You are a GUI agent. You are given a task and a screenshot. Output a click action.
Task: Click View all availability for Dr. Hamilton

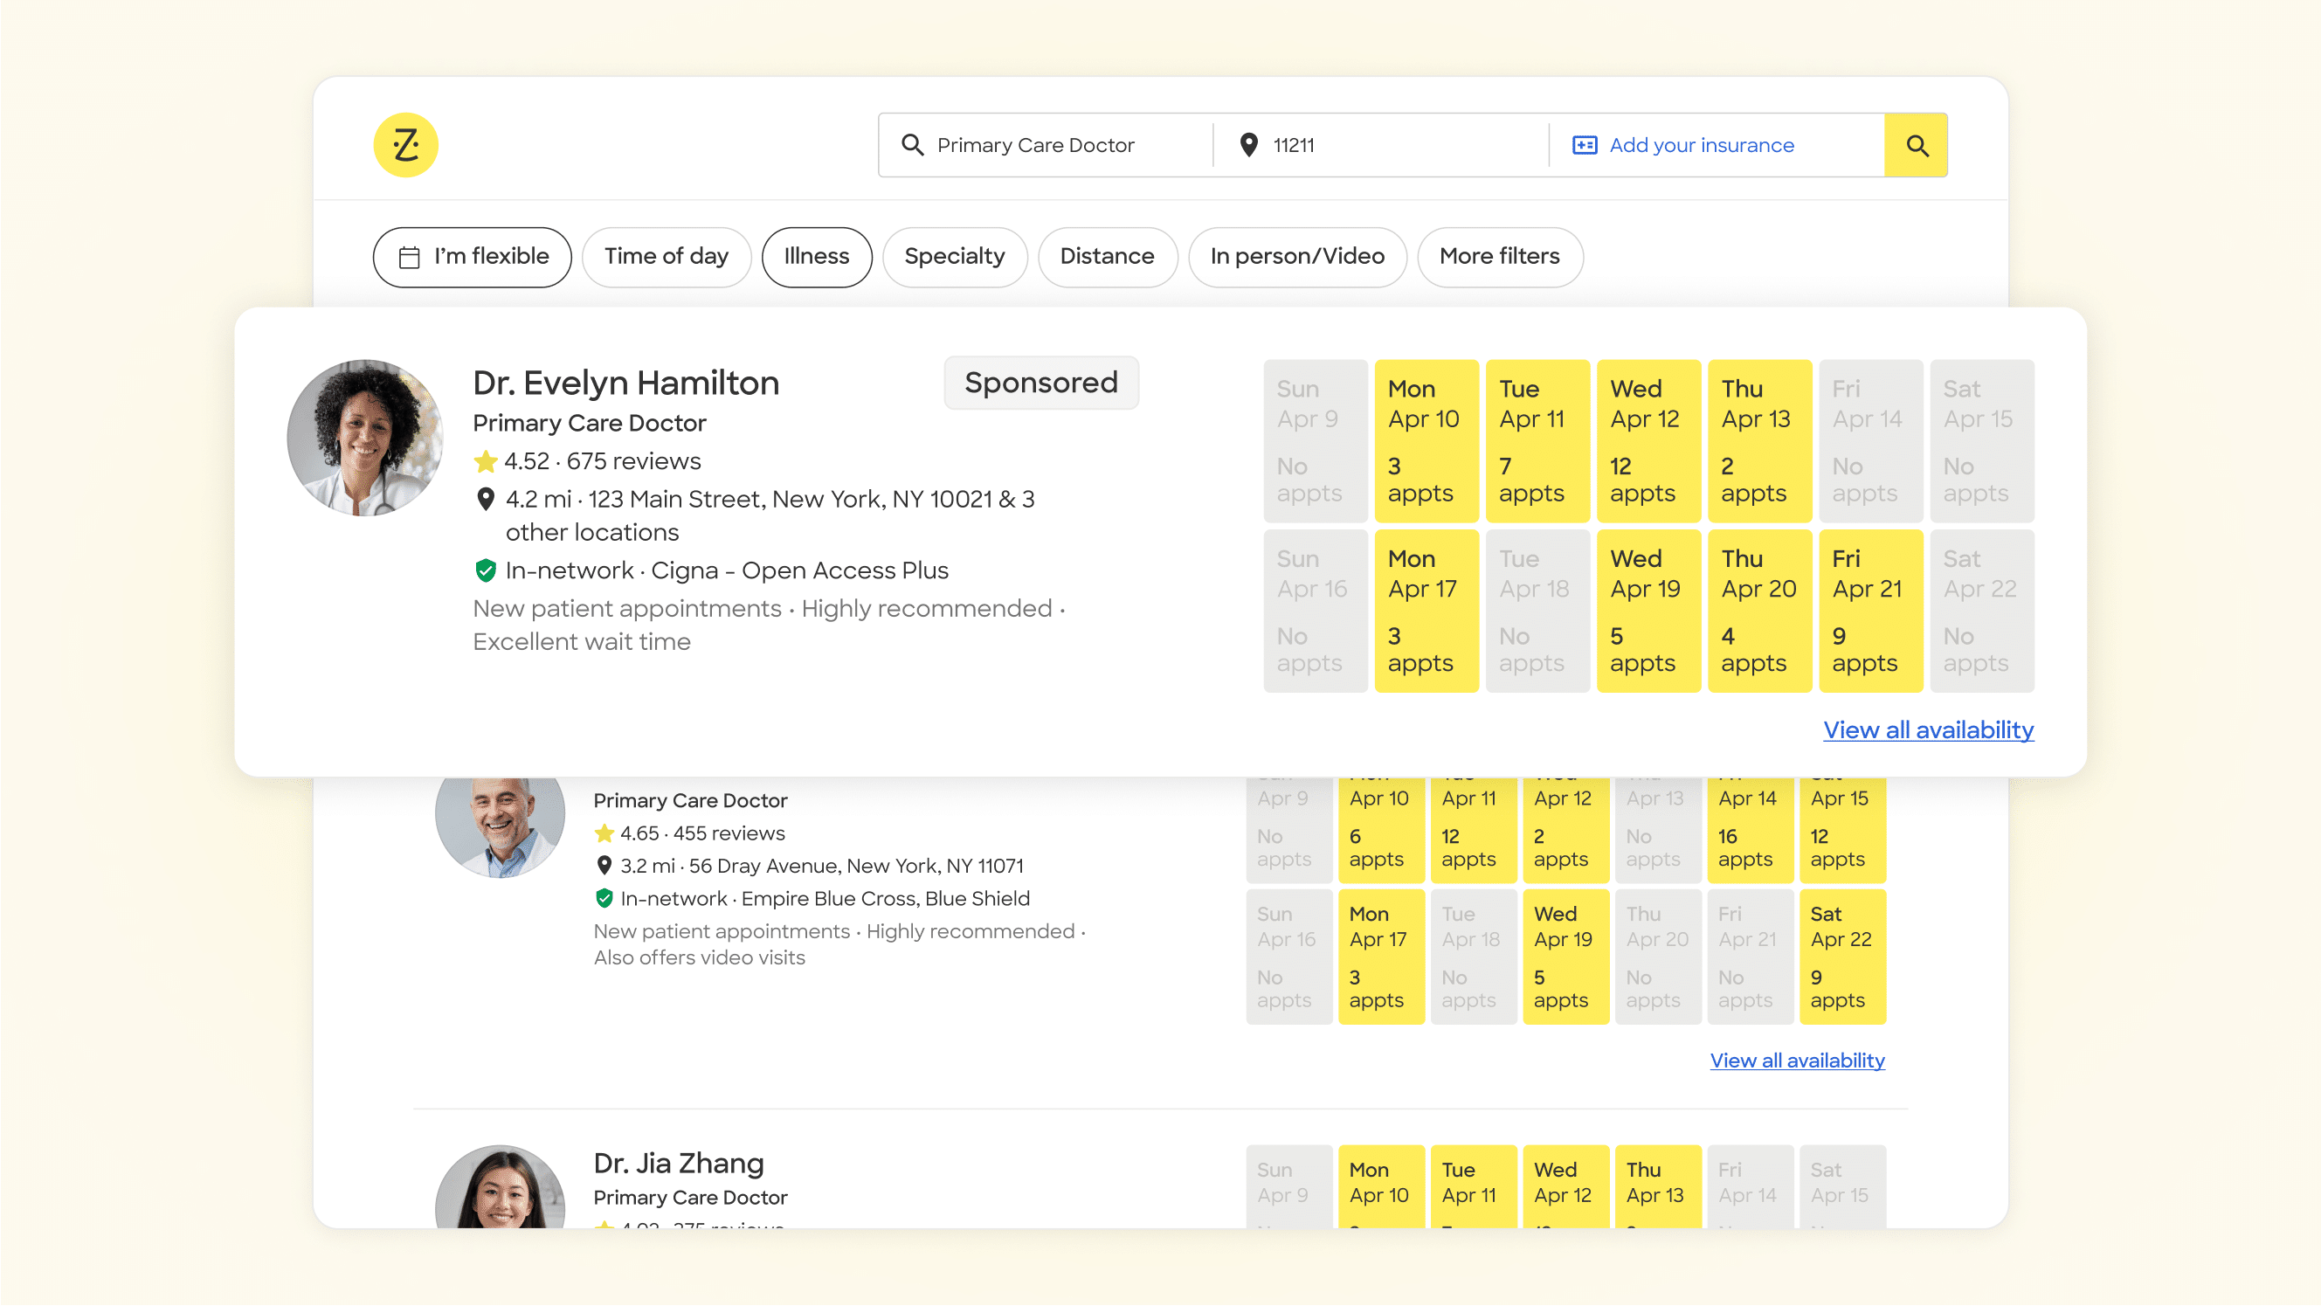(1928, 730)
